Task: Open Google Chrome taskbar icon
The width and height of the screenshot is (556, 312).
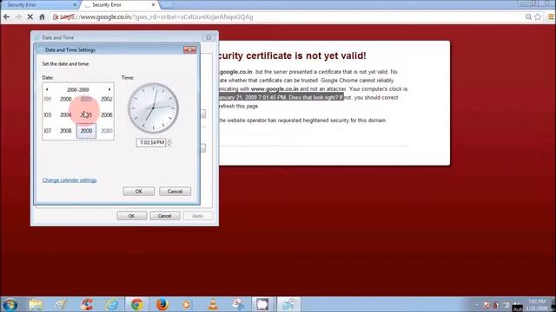Action: point(137,304)
